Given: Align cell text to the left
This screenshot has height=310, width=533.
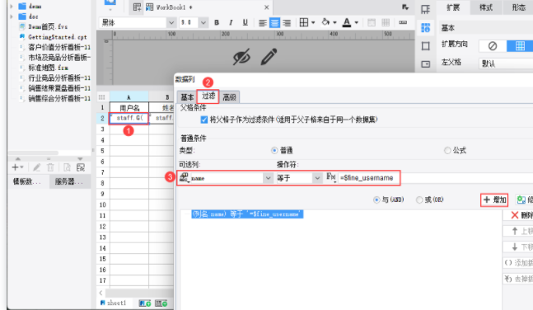Looking at the screenshot, I should click(x=262, y=23).
